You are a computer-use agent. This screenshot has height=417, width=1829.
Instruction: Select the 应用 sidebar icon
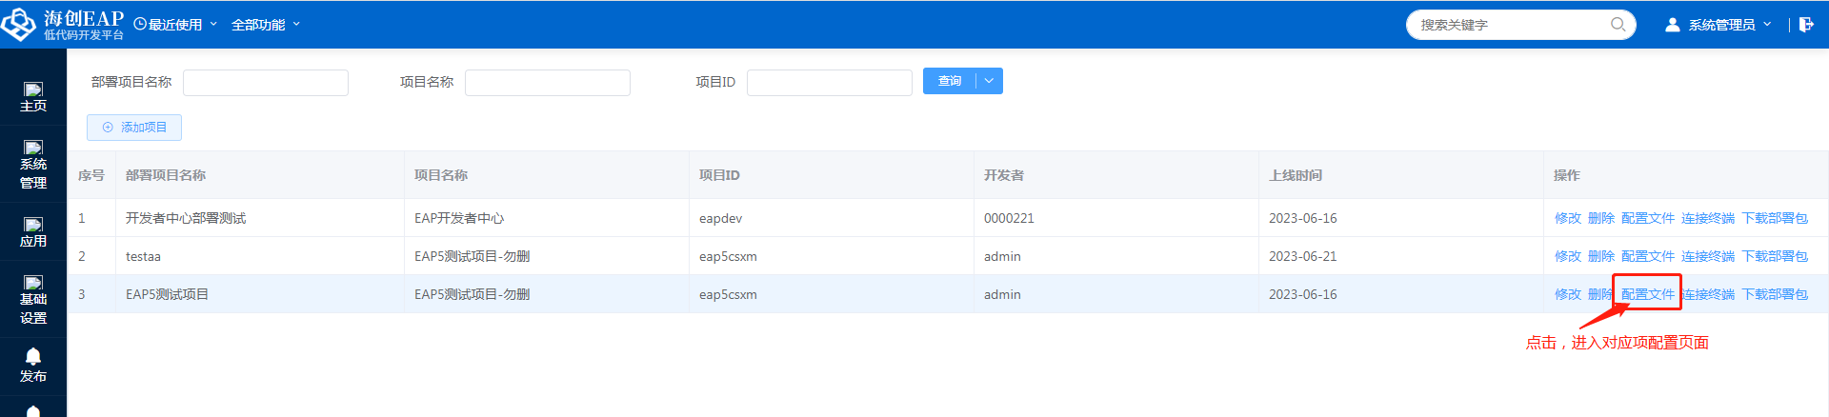point(33,231)
